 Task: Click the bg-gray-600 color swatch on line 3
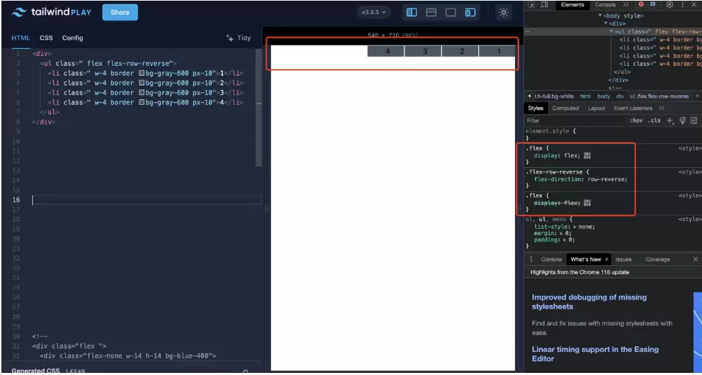pyautogui.click(x=142, y=73)
